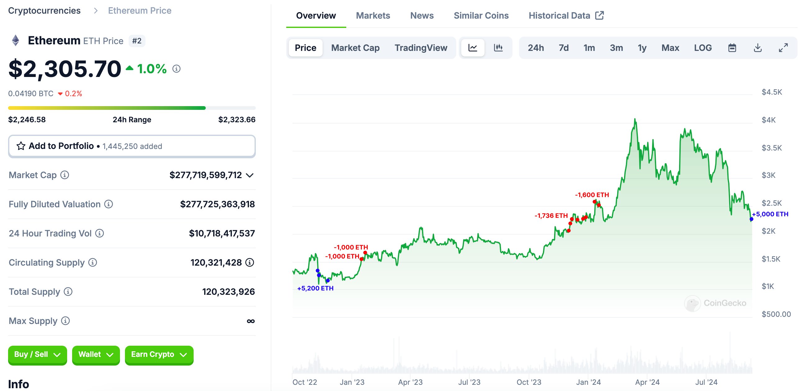This screenshot has height=391, width=800.
Task: Click the star icon in Add to Portfolio
Action: pos(21,146)
